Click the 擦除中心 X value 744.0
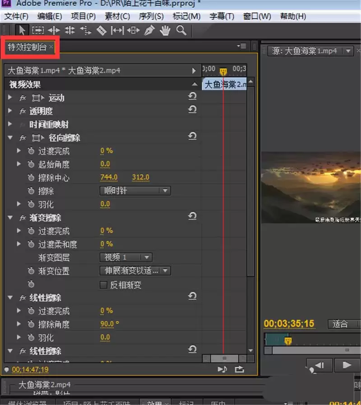The width and height of the screenshot is (361, 405). coord(109,177)
